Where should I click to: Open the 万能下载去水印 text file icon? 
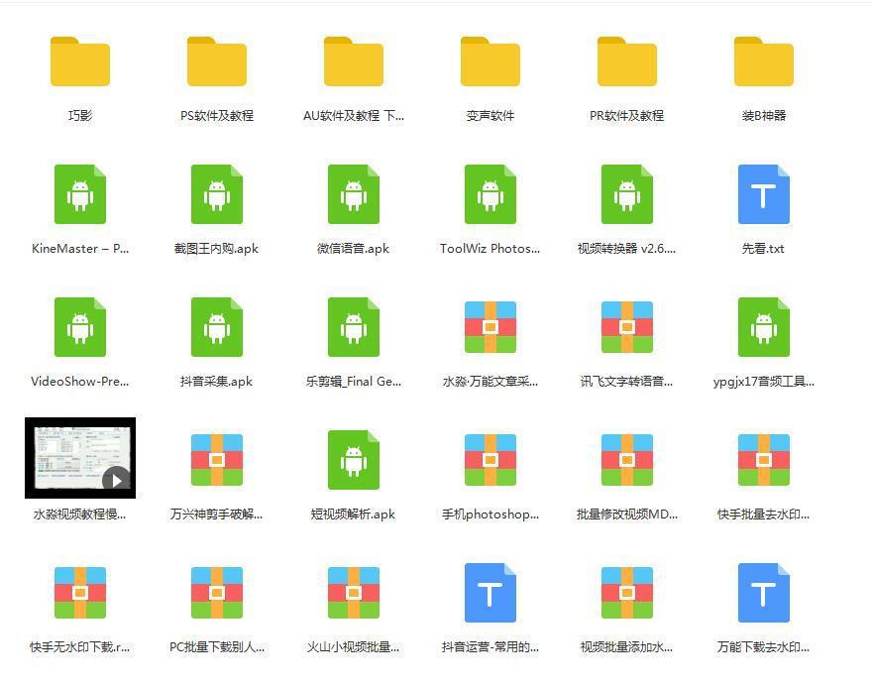(764, 593)
